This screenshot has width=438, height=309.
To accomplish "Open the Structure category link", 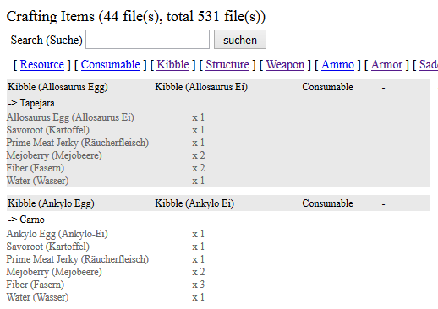I will point(227,65).
